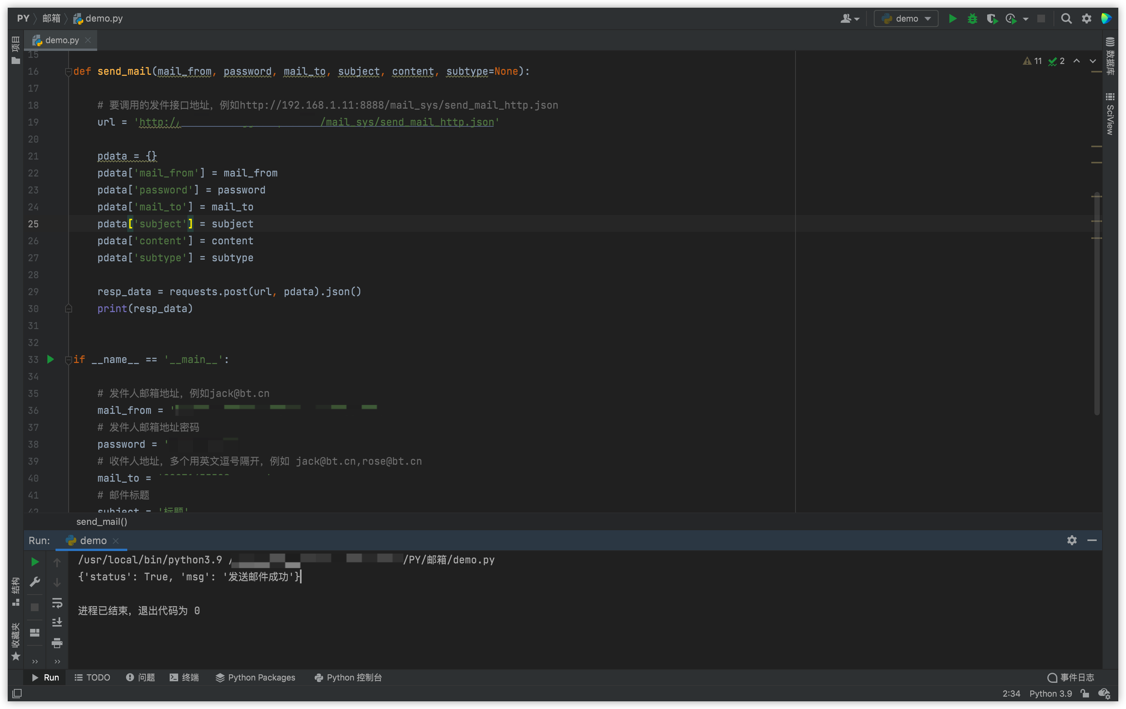Open the 问题 problems tool window
The height and width of the screenshot is (709, 1126).
coord(140,678)
